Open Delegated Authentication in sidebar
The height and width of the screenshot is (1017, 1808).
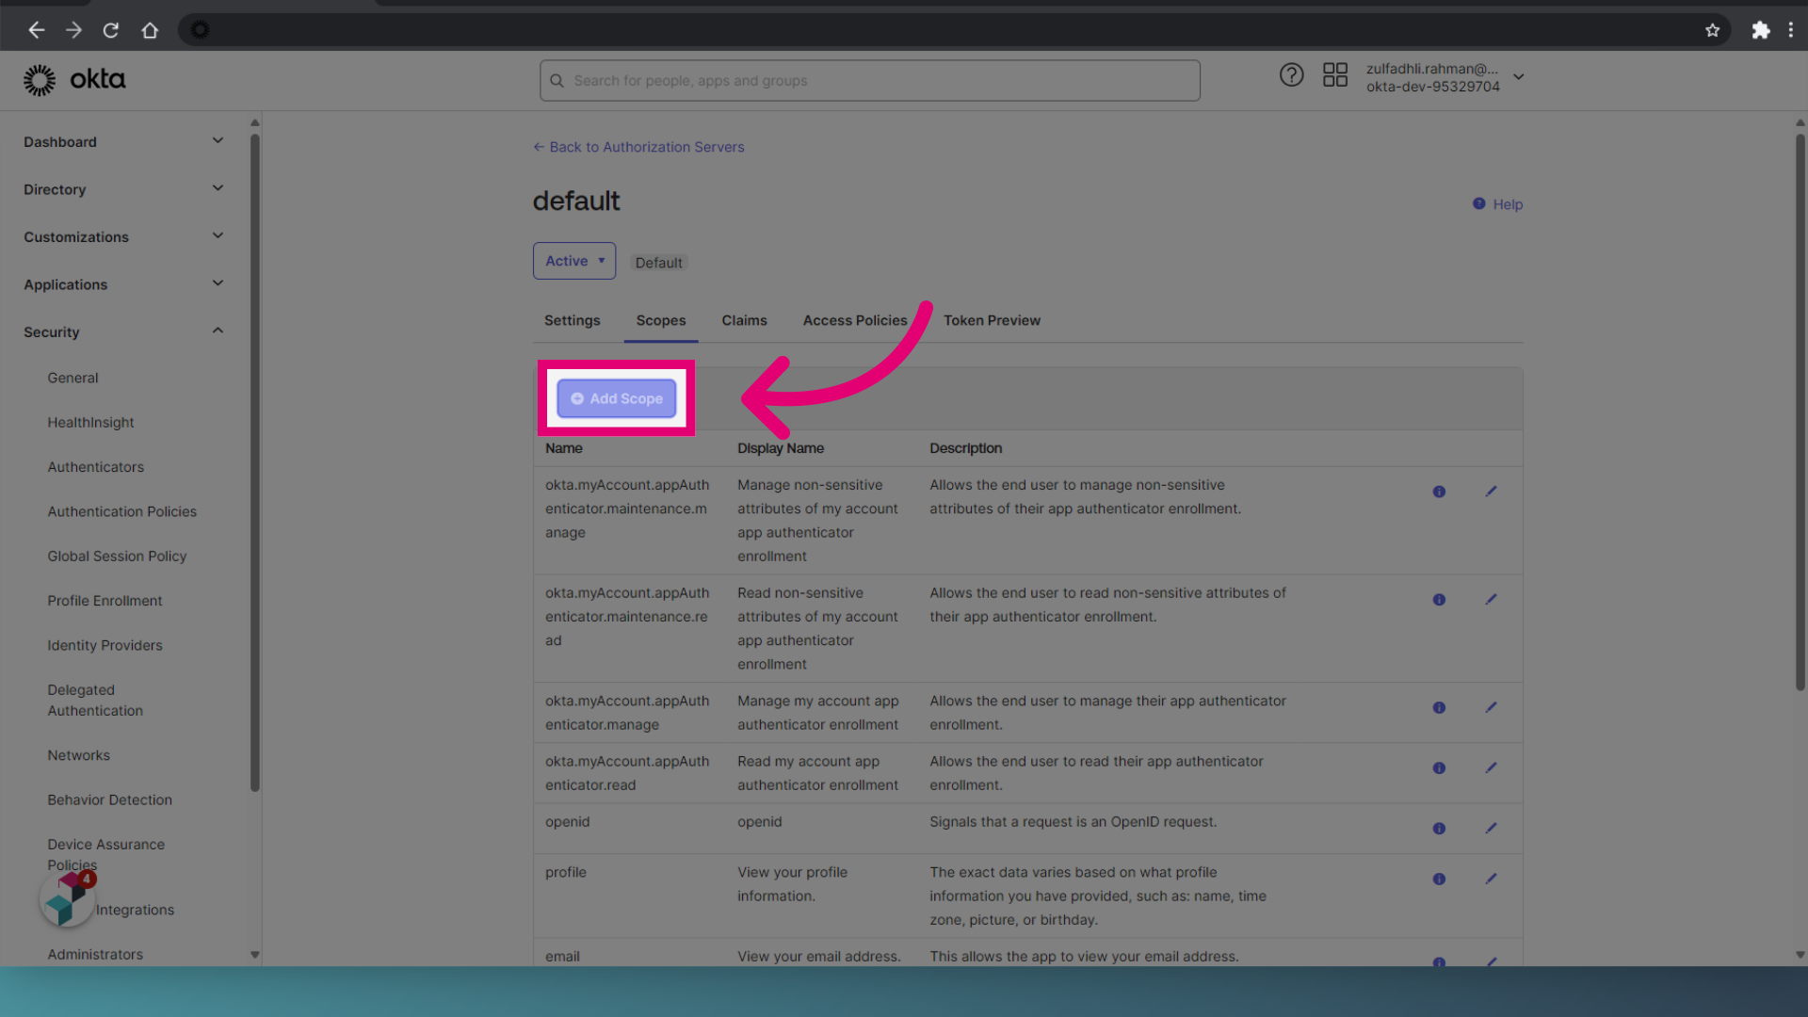95,701
